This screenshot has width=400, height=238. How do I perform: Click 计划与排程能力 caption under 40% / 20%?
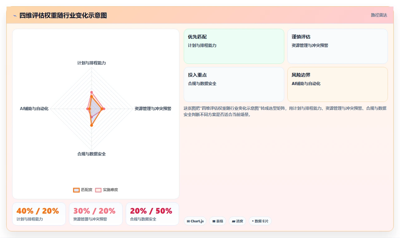[x=30, y=219]
